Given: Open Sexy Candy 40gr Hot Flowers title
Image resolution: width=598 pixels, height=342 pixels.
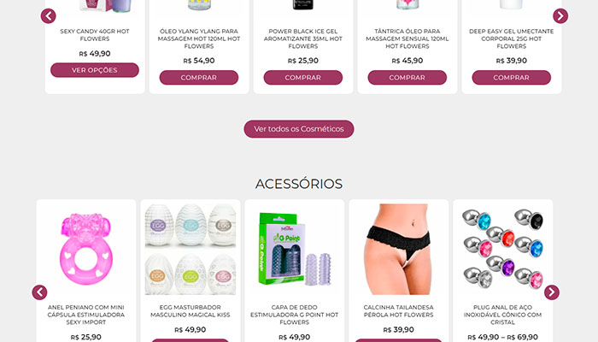Looking at the screenshot, I should coord(95,35).
